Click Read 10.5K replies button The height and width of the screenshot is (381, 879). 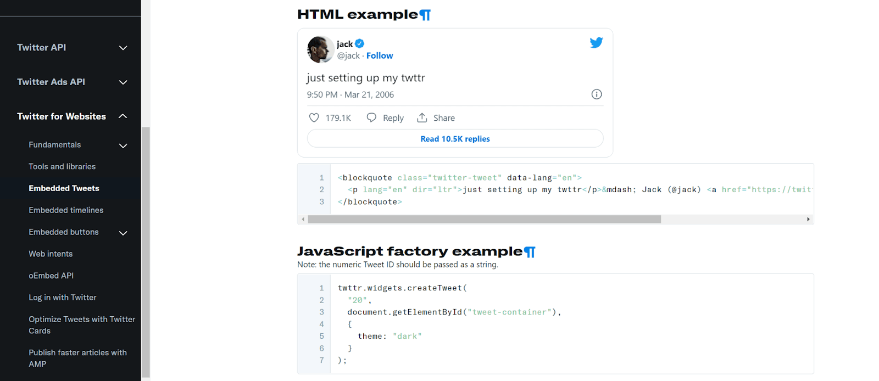tap(455, 138)
